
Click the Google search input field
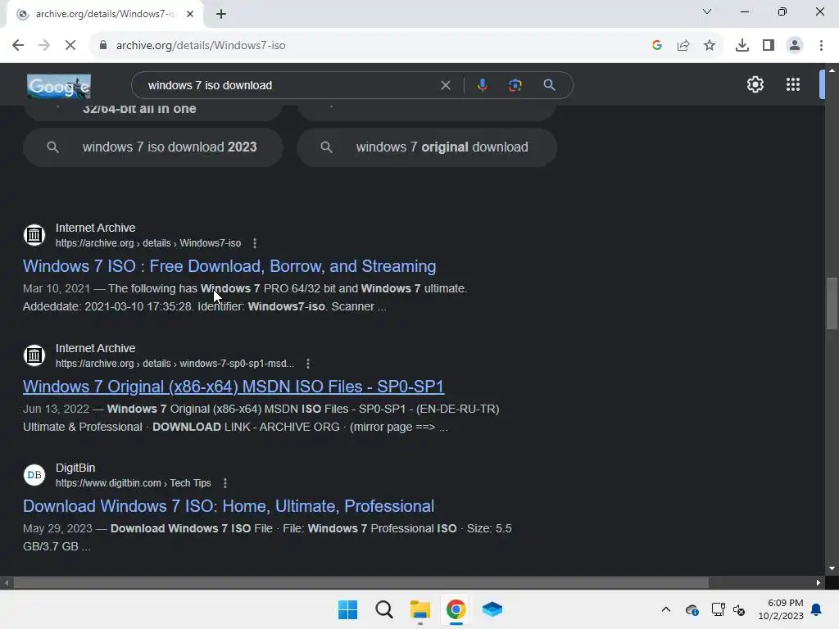pyautogui.click(x=289, y=85)
